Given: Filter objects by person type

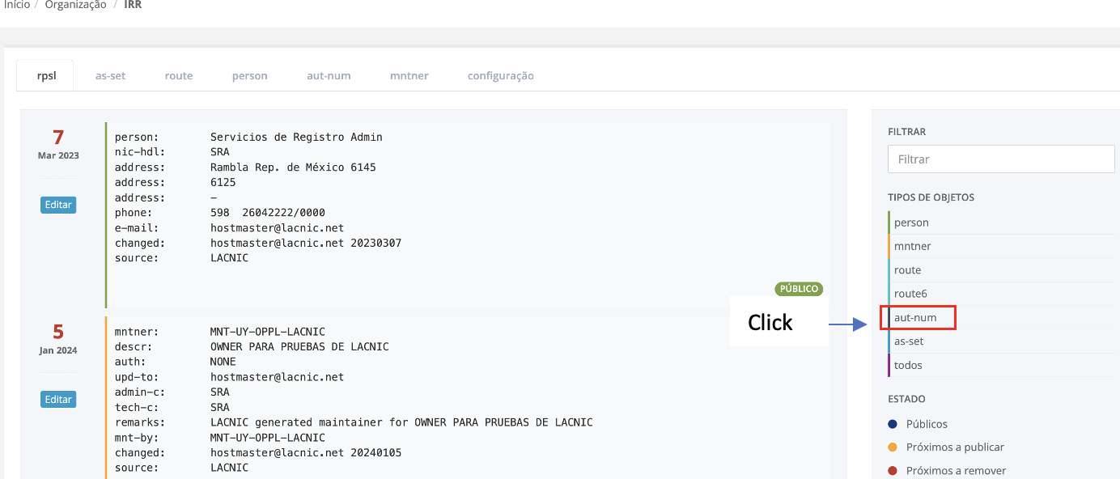Looking at the screenshot, I should [911, 223].
